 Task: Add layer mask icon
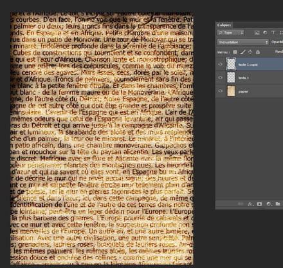pyautogui.click(x=259, y=204)
